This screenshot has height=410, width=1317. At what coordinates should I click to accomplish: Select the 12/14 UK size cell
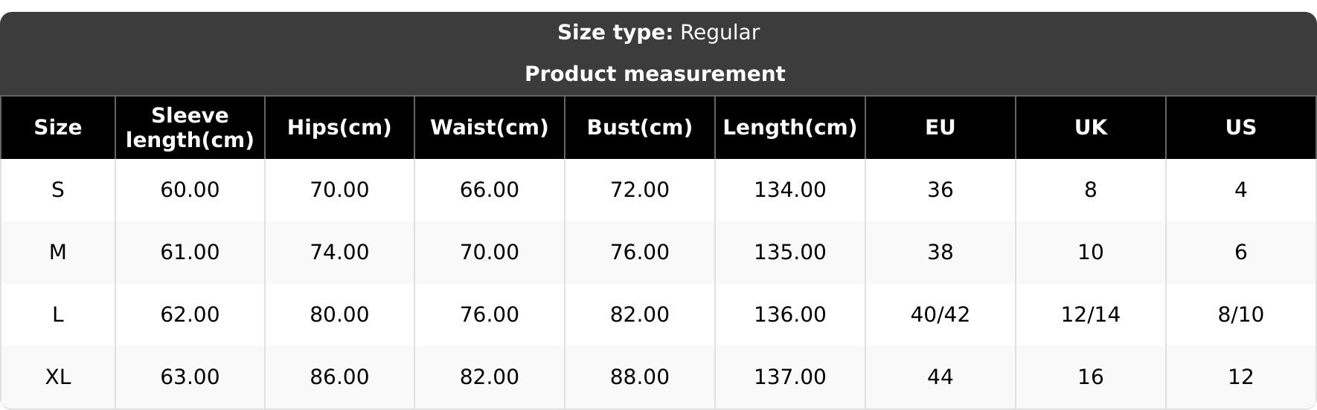pos(1091,315)
